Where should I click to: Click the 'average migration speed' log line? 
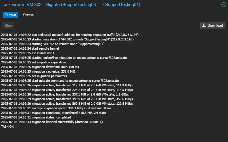tap(56, 108)
